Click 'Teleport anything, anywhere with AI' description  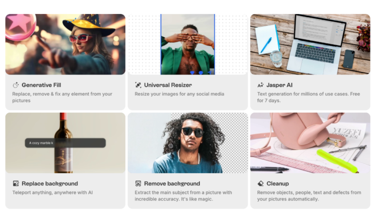pyautogui.click(x=52, y=193)
